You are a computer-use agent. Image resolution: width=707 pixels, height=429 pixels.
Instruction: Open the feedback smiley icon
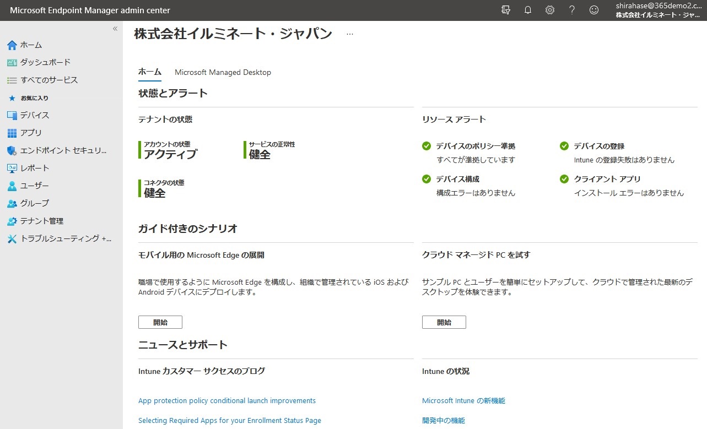point(594,10)
